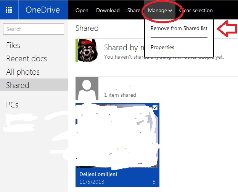This screenshot has width=238, height=192.
Task: Go to Files in sidebar
Action: coord(13,45)
